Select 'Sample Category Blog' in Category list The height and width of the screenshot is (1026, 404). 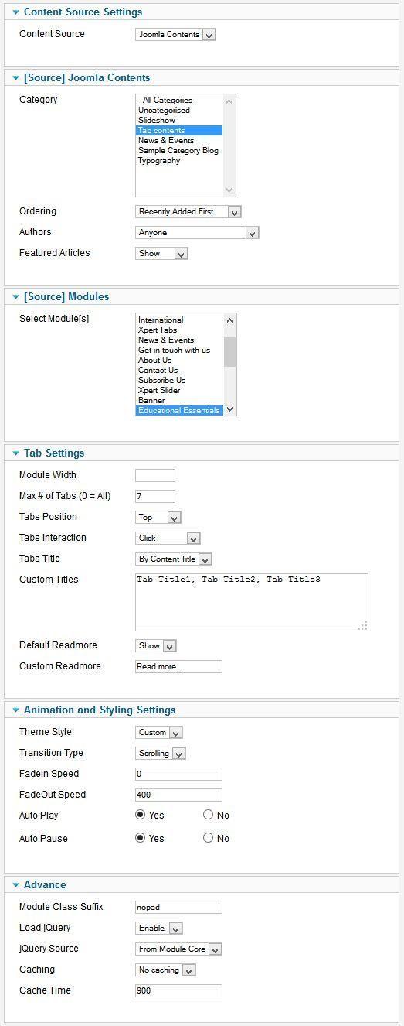pyautogui.click(x=179, y=151)
